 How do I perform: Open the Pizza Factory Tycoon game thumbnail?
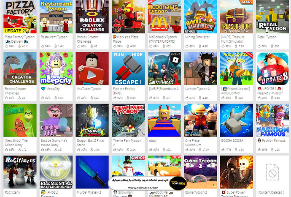[20, 17]
